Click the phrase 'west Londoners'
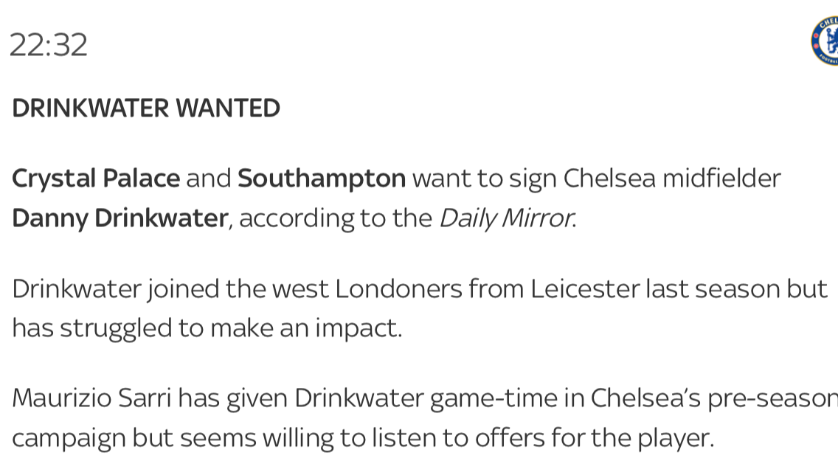838x472 pixels. click(x=367, y=289)
